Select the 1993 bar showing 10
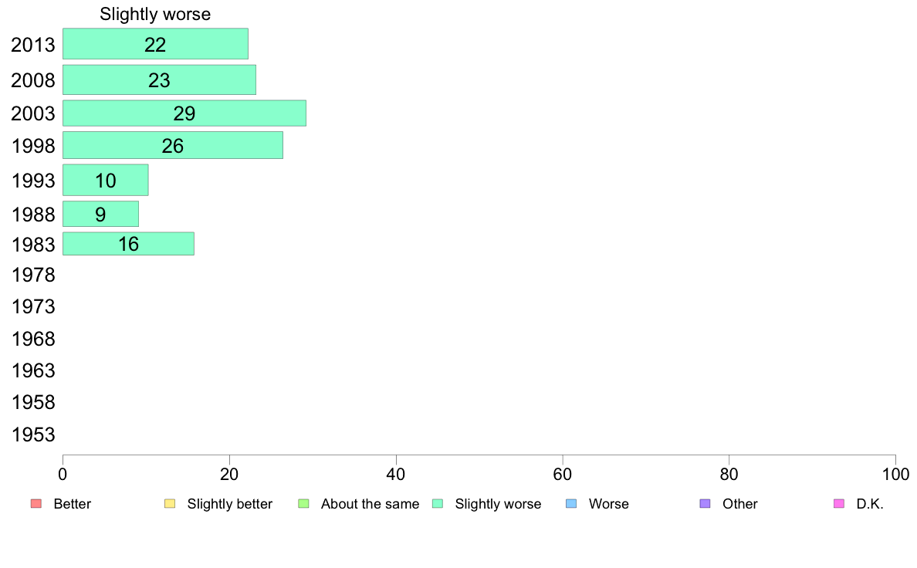917x568 pixels. pyautogui.click(x=105, y=180)
